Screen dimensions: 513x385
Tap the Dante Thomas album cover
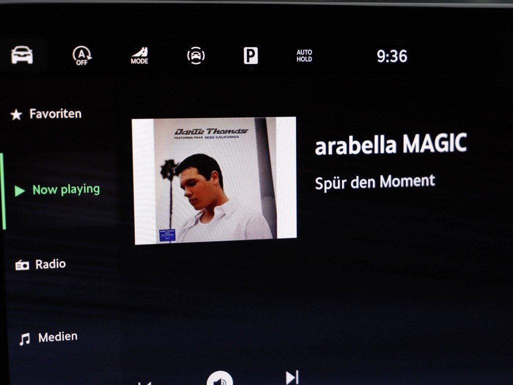pyautogui.click(x=214, y=180)
